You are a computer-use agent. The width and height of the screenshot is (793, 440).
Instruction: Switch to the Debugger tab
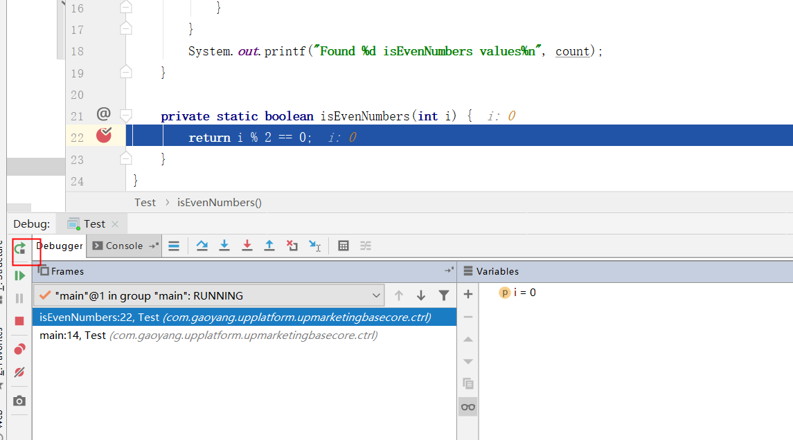coord(59,246)
